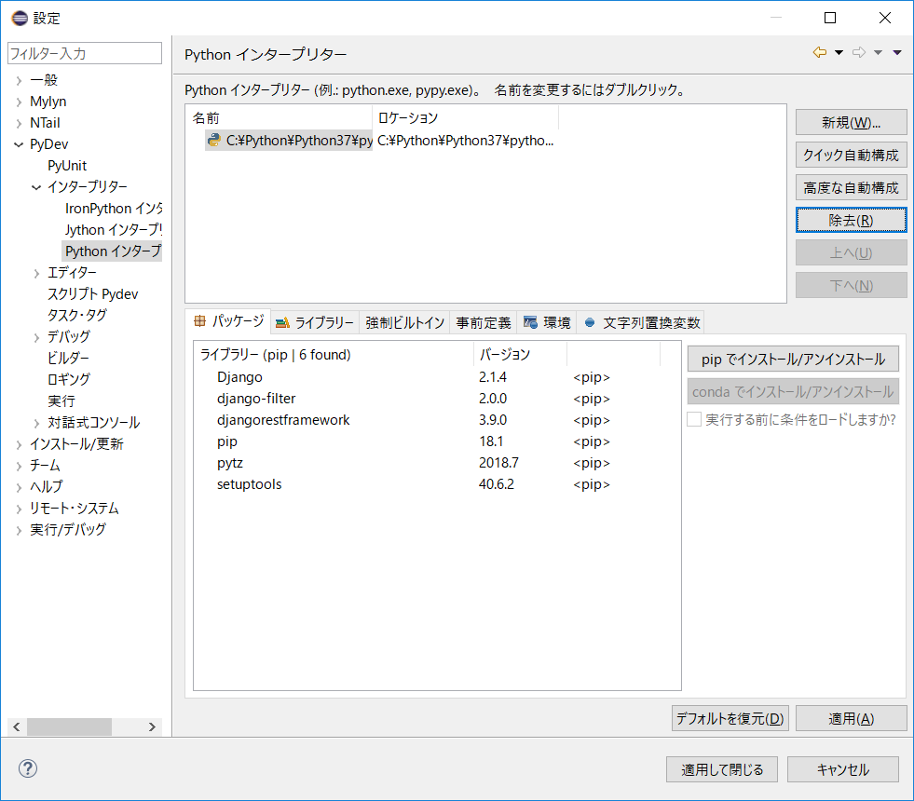914x801 pixels.
Task: Select the setuptools package row
Action: pyautogui.click(x=437, y=484)
